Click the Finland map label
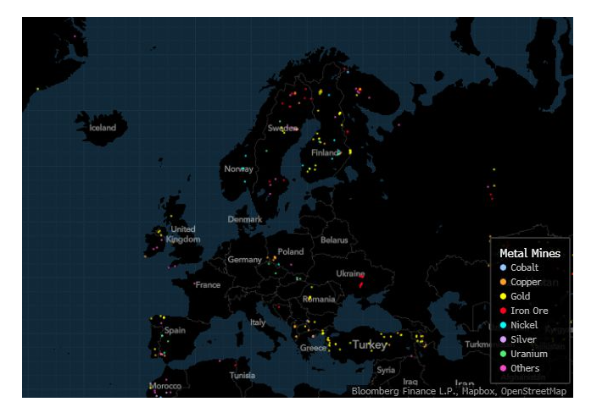This screenshot has width=591, height=413. click(x=324, y=153)
